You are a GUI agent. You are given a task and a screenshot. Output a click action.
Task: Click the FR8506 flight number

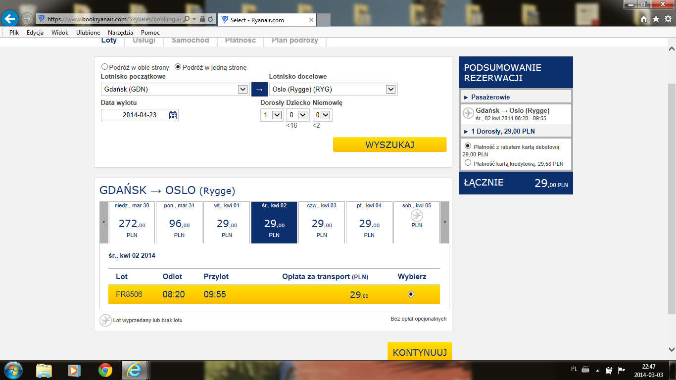click(129, 294)
